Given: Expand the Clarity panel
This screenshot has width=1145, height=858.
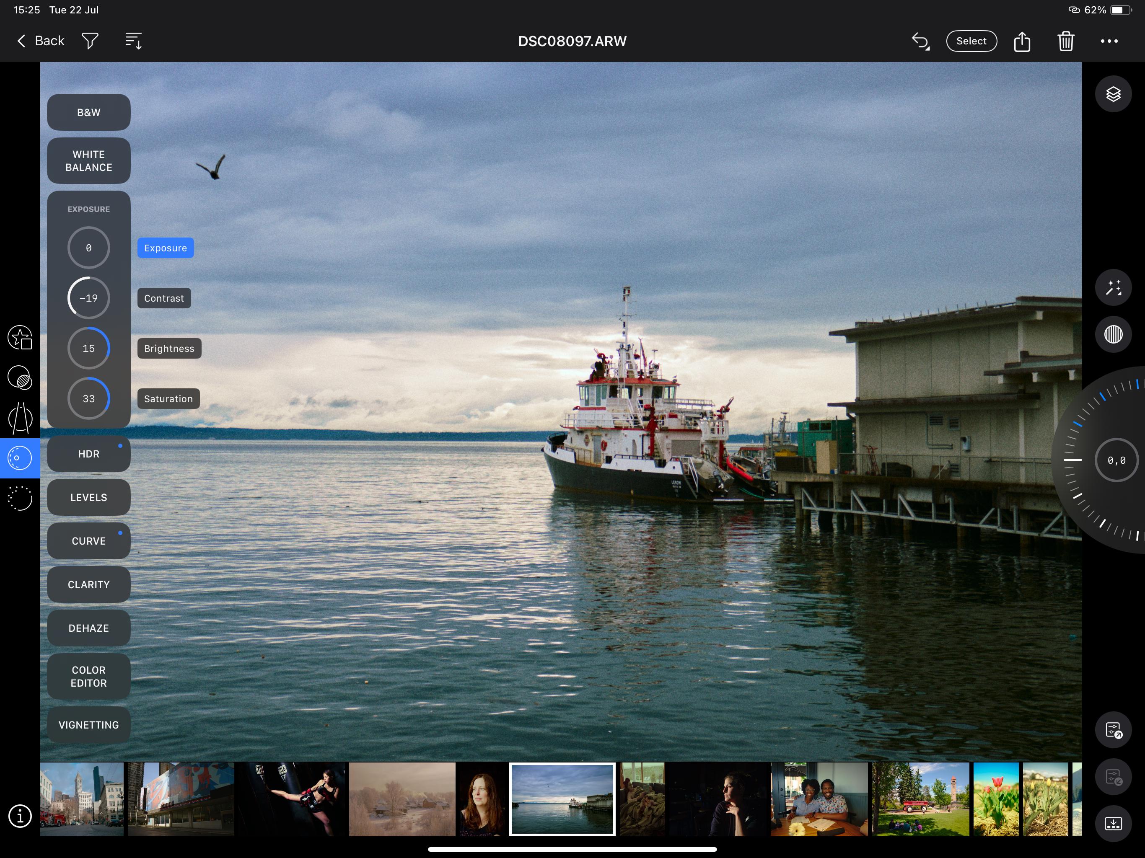Looking at the screenshot, I should pos(88,584).
